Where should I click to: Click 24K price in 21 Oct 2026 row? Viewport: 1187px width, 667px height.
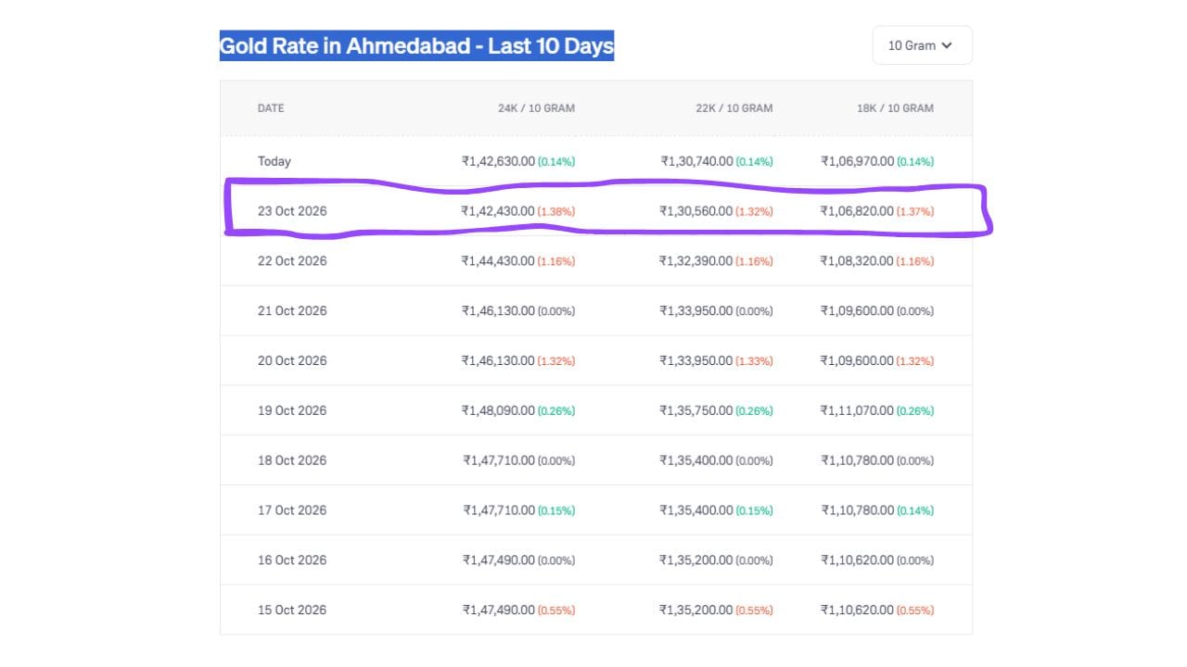pyautogui.click(x=498, y=311)
